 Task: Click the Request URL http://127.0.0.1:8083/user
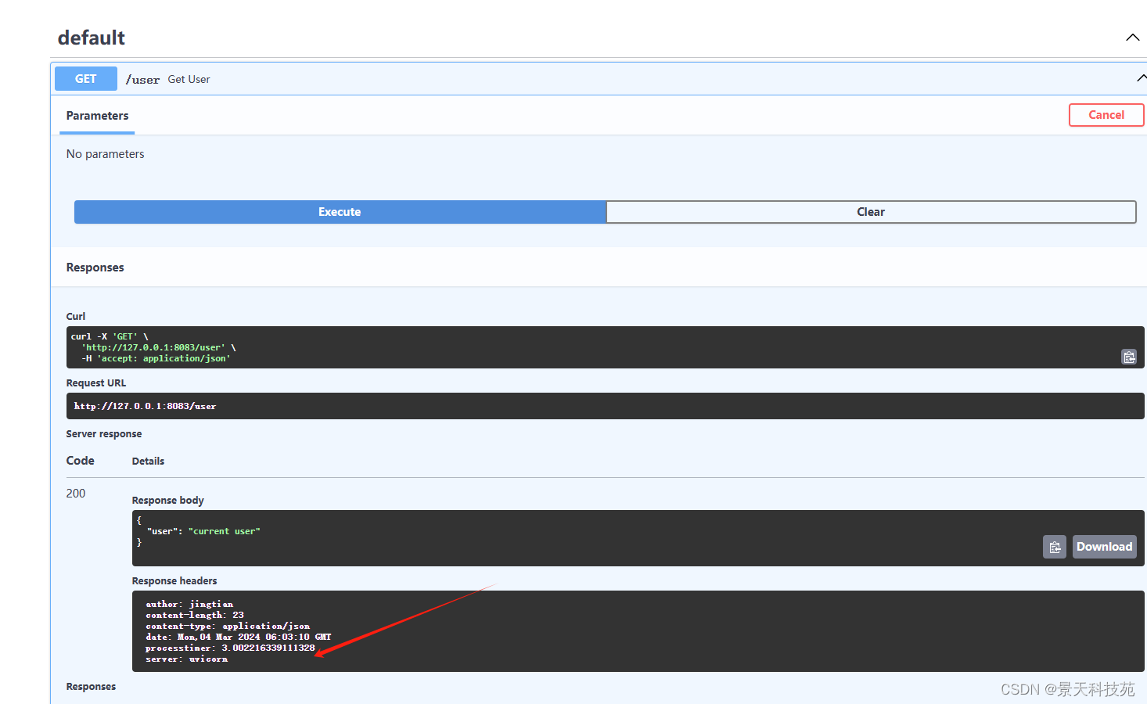[145, 406]
